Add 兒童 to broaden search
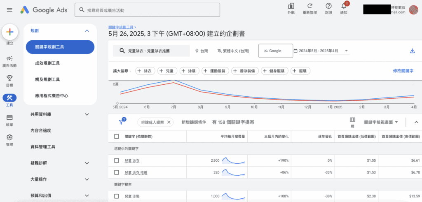Image resolution: width=422 pixels, height=202 pixels. (x=167, y=71)
